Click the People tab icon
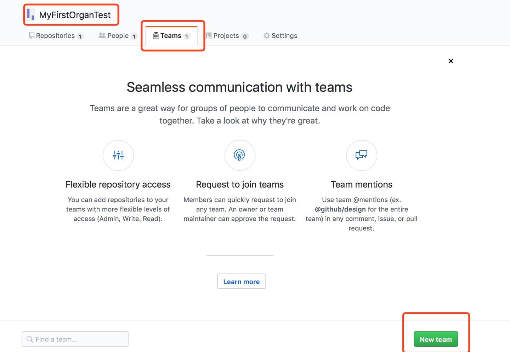This screenshot has width=510, height=352. click(102, 36)
